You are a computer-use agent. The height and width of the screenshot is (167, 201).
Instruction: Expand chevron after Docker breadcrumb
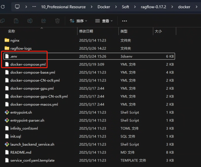(x=116, y=7)
